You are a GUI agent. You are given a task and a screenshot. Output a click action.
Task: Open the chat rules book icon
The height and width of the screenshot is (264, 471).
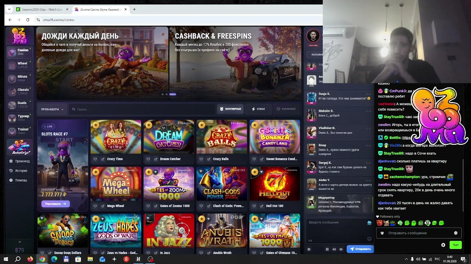click(x=327, y=249)
